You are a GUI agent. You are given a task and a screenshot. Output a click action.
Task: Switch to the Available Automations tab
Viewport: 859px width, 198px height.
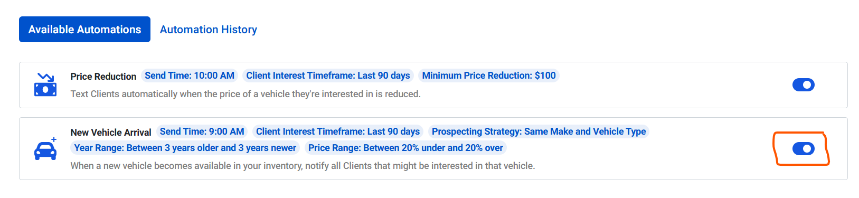(x=84, y=30)
